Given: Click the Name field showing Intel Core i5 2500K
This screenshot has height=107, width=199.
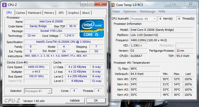Looking at the screenshot, I should click(x=51, y=21).
